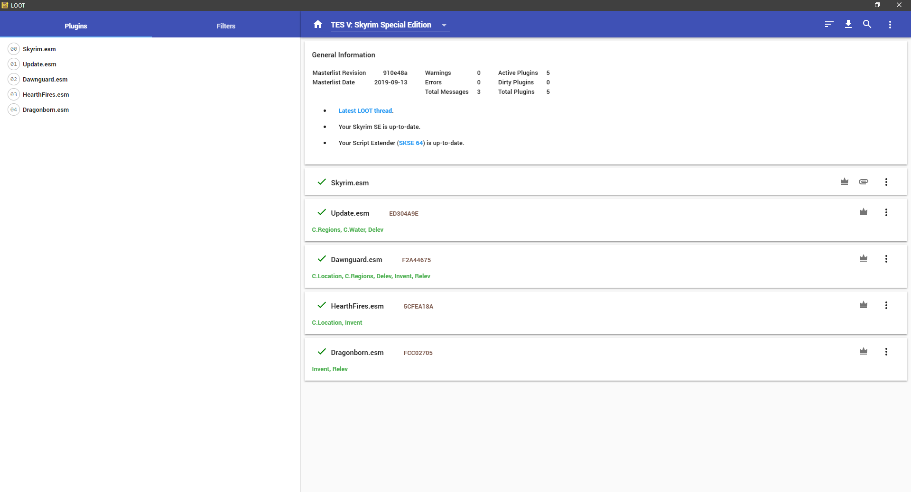Click the General Information heading
The height and width of the screenshot is (492, 911).
click(x=344, y=55)
